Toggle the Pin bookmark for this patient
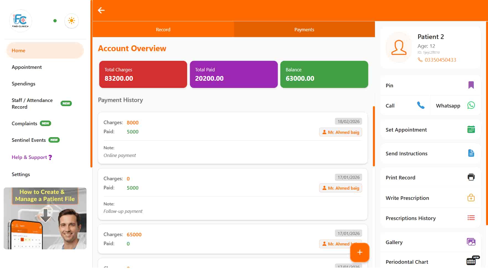This screenshot has width=488, height=269. pos(471,85)
